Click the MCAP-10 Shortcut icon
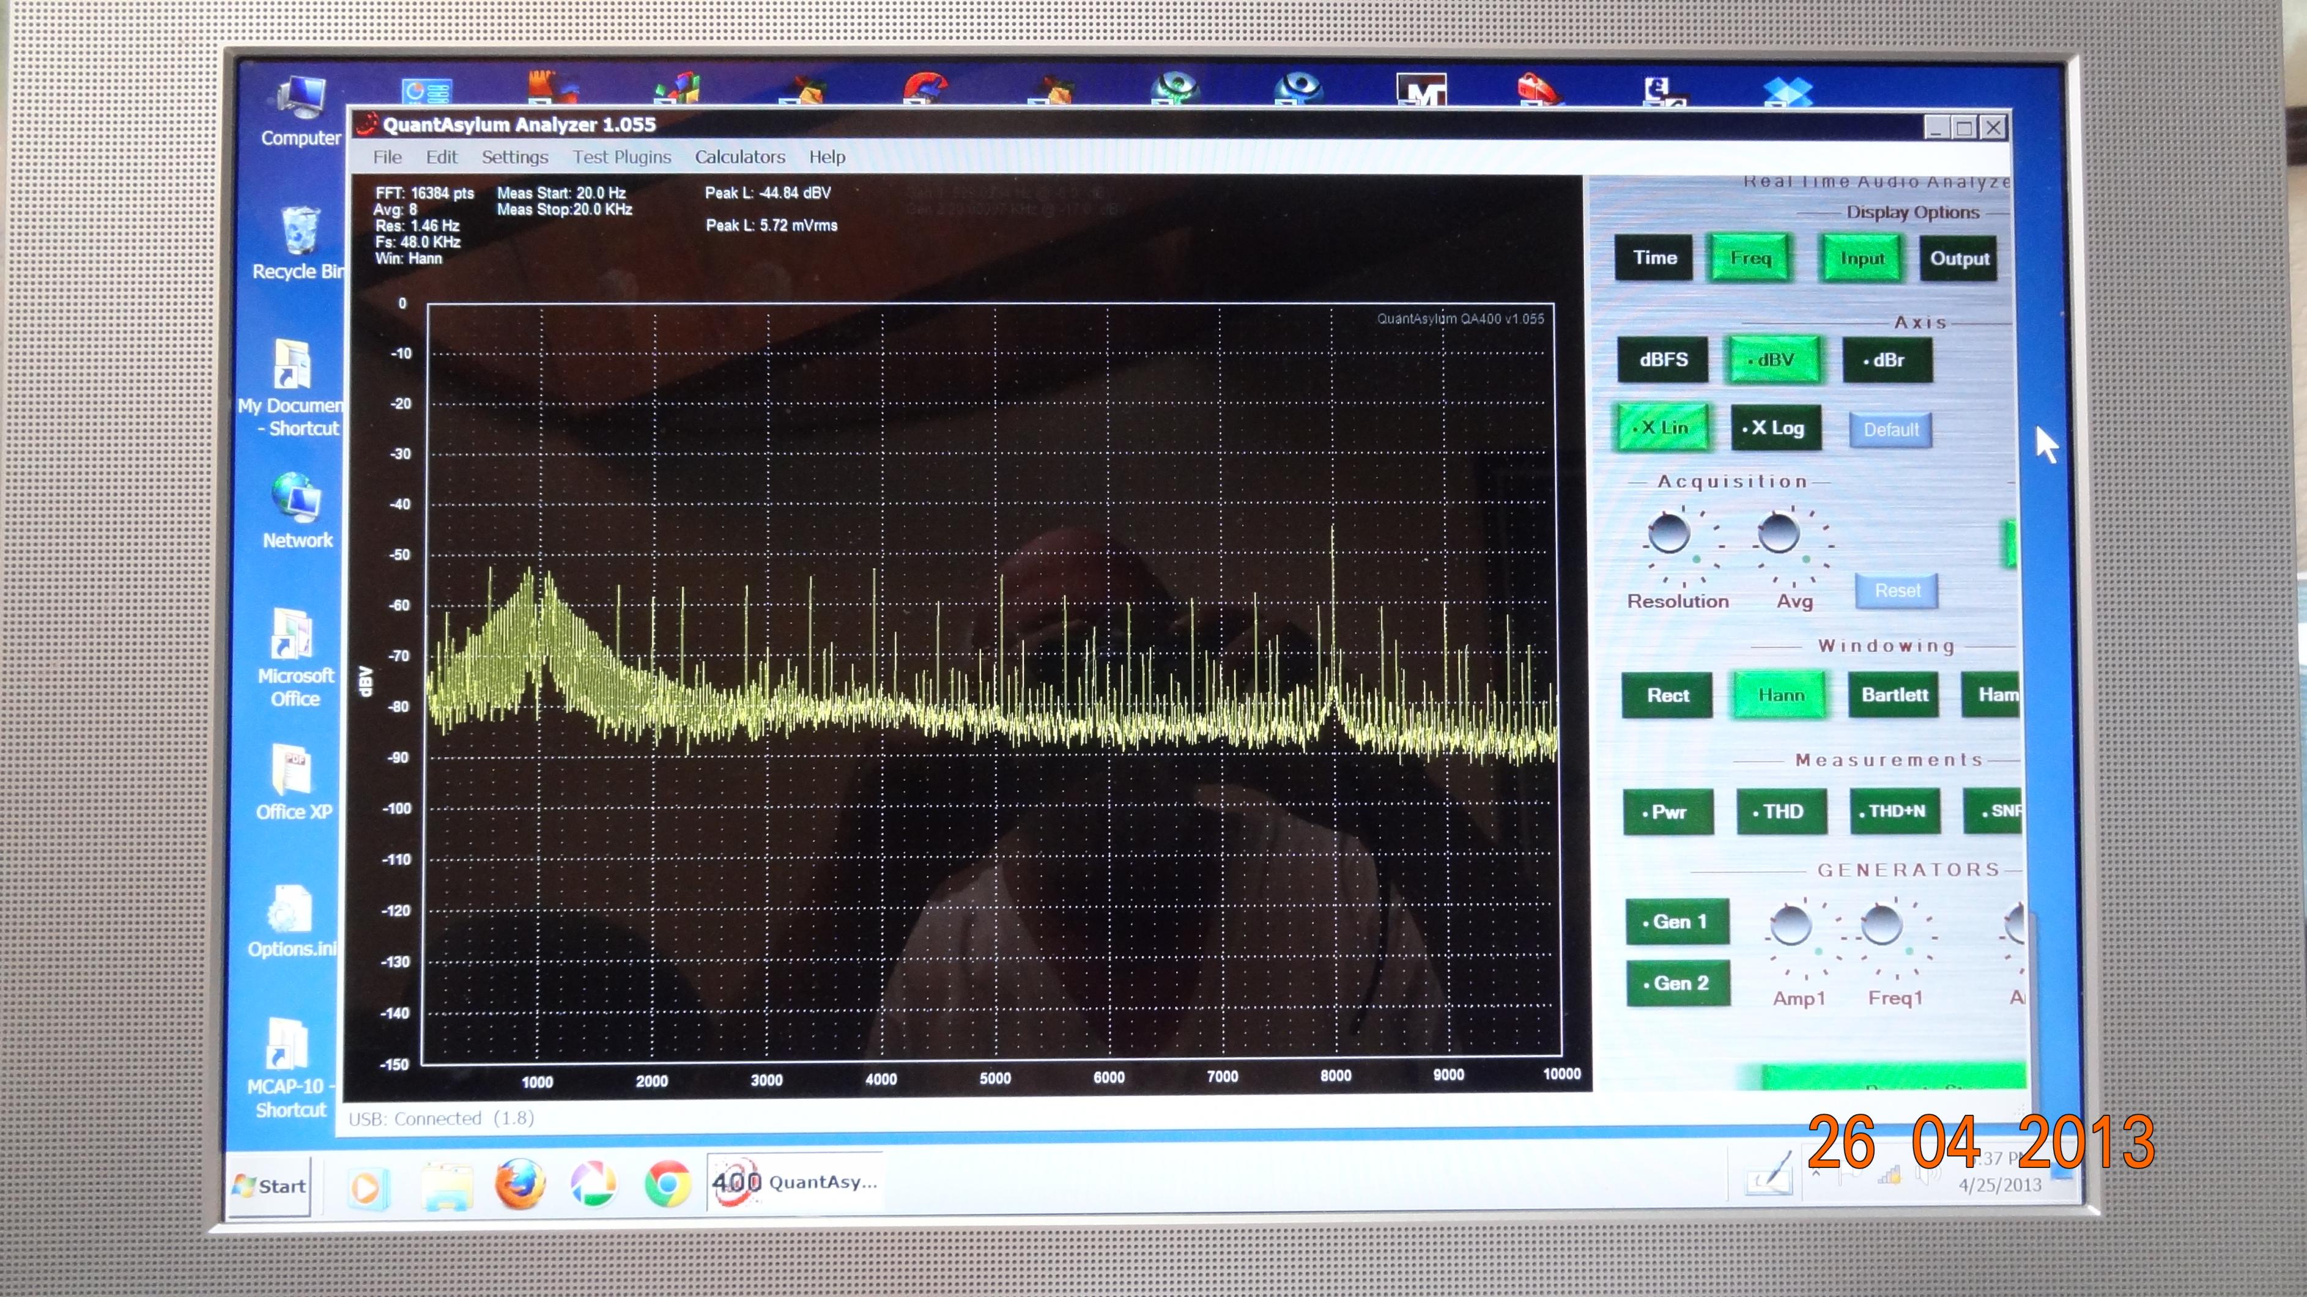 289,1068
